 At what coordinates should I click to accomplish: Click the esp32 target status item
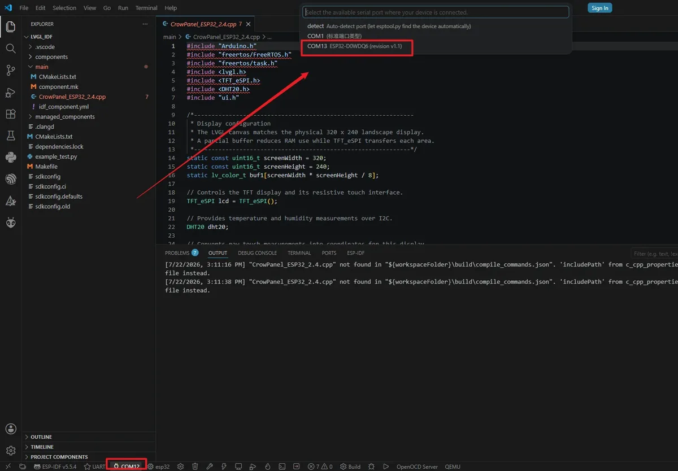[159, 466]
